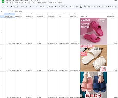
Task: Click the font size field showing 10
Action: [x=63, y=7]
